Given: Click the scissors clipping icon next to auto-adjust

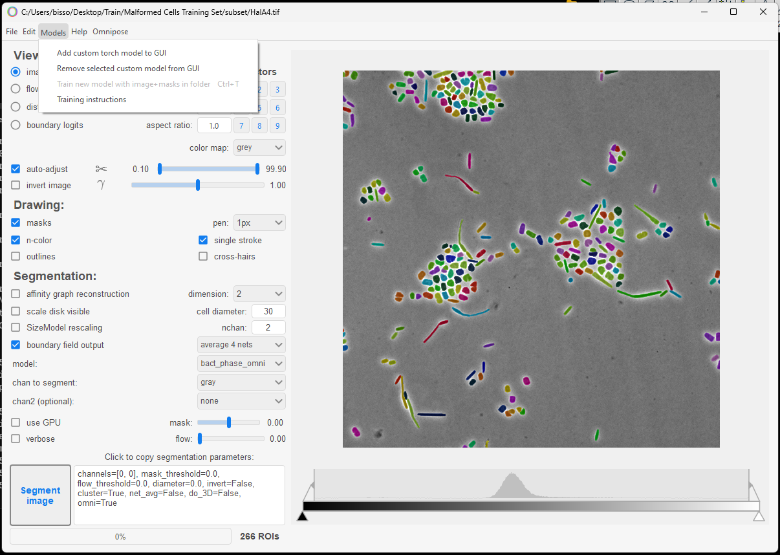Looking at the screenshot, I should click(x=101, y=169).
